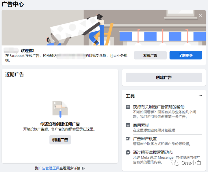208x172 pixels.
Task: Click description 在这里添加业务照片和视频
Action: [x=154, y=130]
